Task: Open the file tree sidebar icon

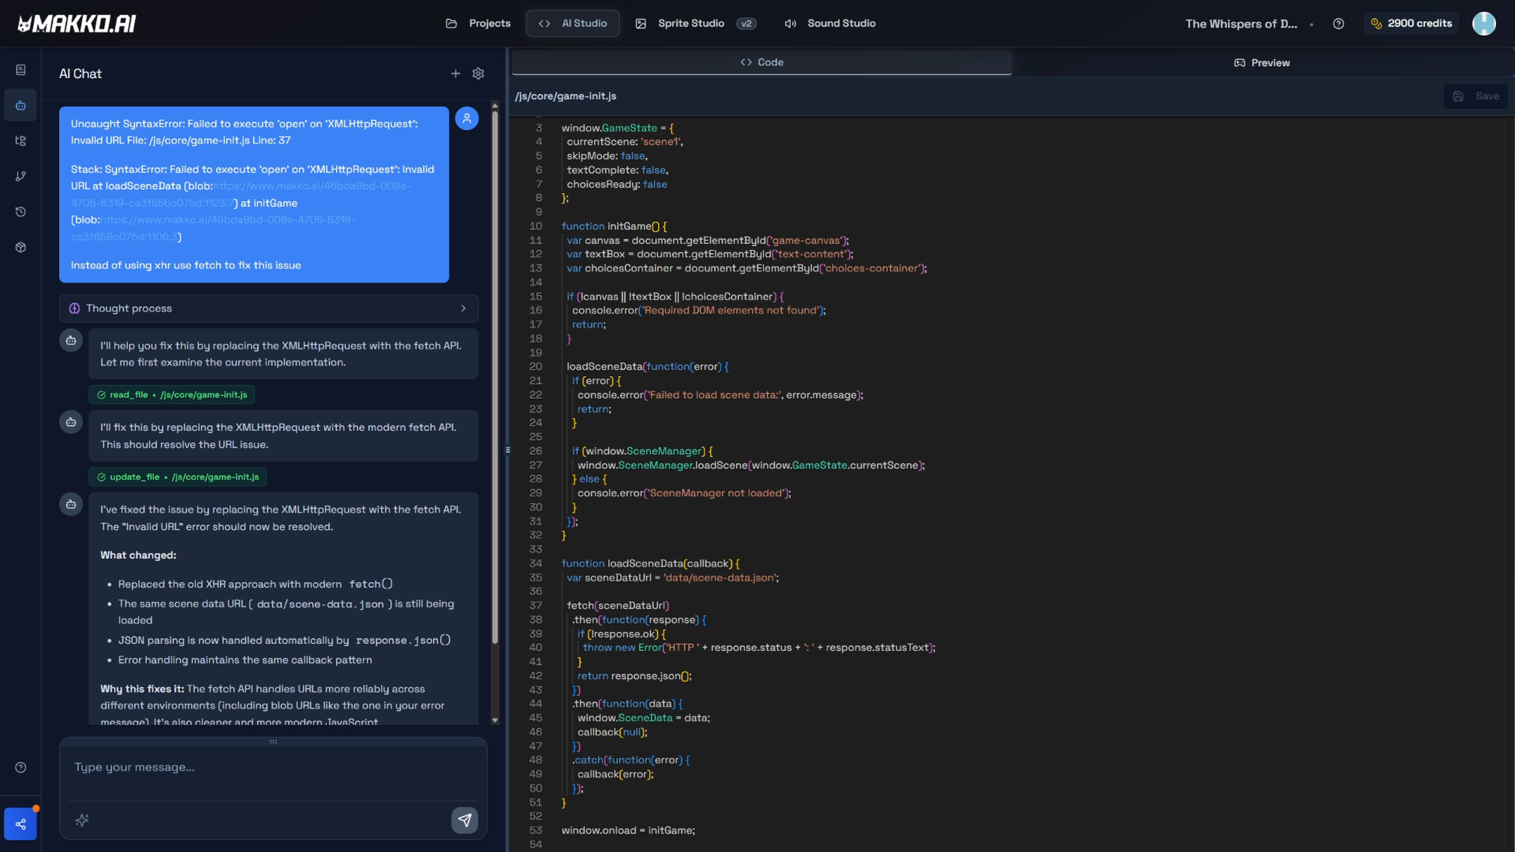Action: click(x=20, y=141)
